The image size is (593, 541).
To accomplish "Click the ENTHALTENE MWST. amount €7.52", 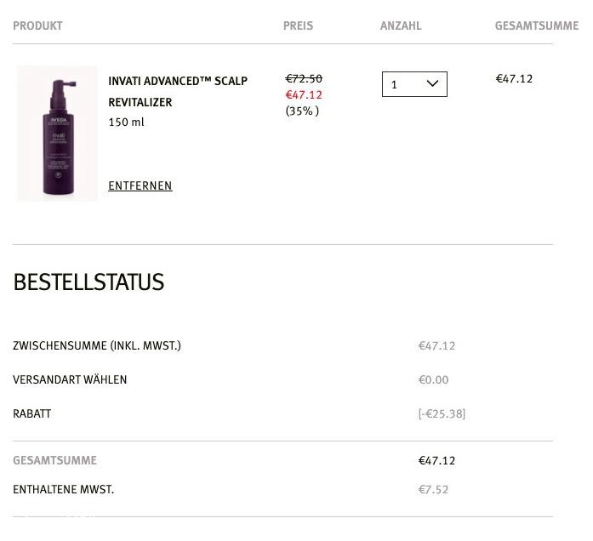I will pos(433,490).
